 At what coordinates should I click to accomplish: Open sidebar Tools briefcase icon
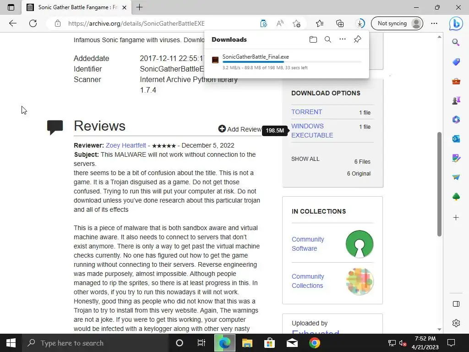pos(456,81)
